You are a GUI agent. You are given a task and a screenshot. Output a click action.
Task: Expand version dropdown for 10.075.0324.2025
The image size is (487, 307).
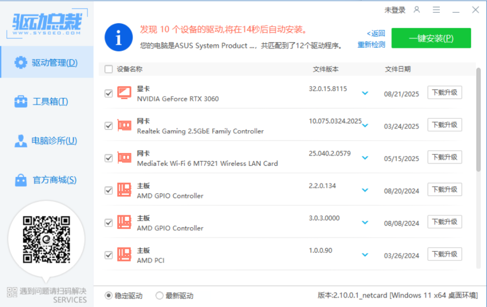tap(365, 125)
